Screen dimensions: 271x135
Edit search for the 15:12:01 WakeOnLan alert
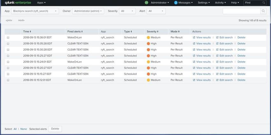coord(224,80)
